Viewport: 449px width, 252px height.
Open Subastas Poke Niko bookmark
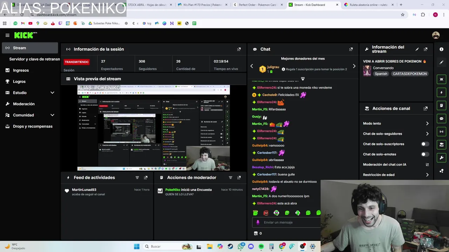click(x=104, y=23)
